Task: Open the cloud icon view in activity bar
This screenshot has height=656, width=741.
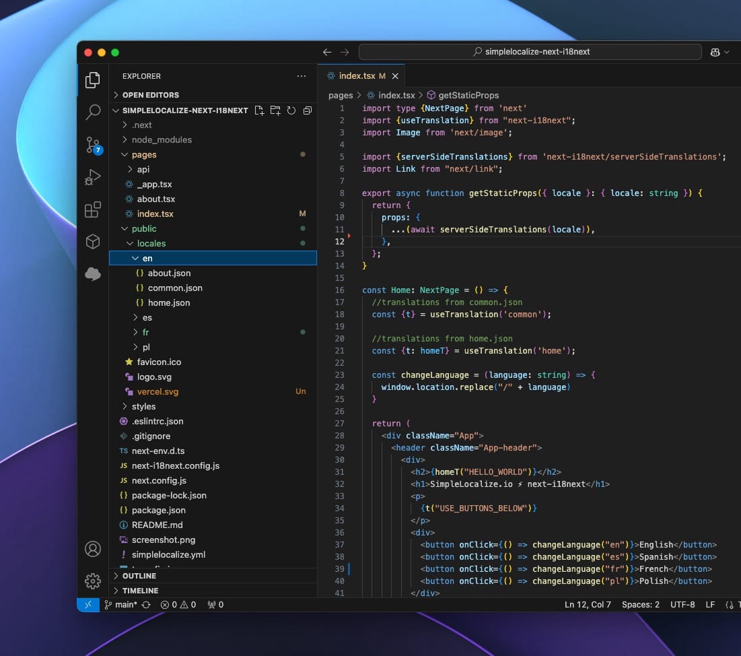Action: (x=93, y=273)
